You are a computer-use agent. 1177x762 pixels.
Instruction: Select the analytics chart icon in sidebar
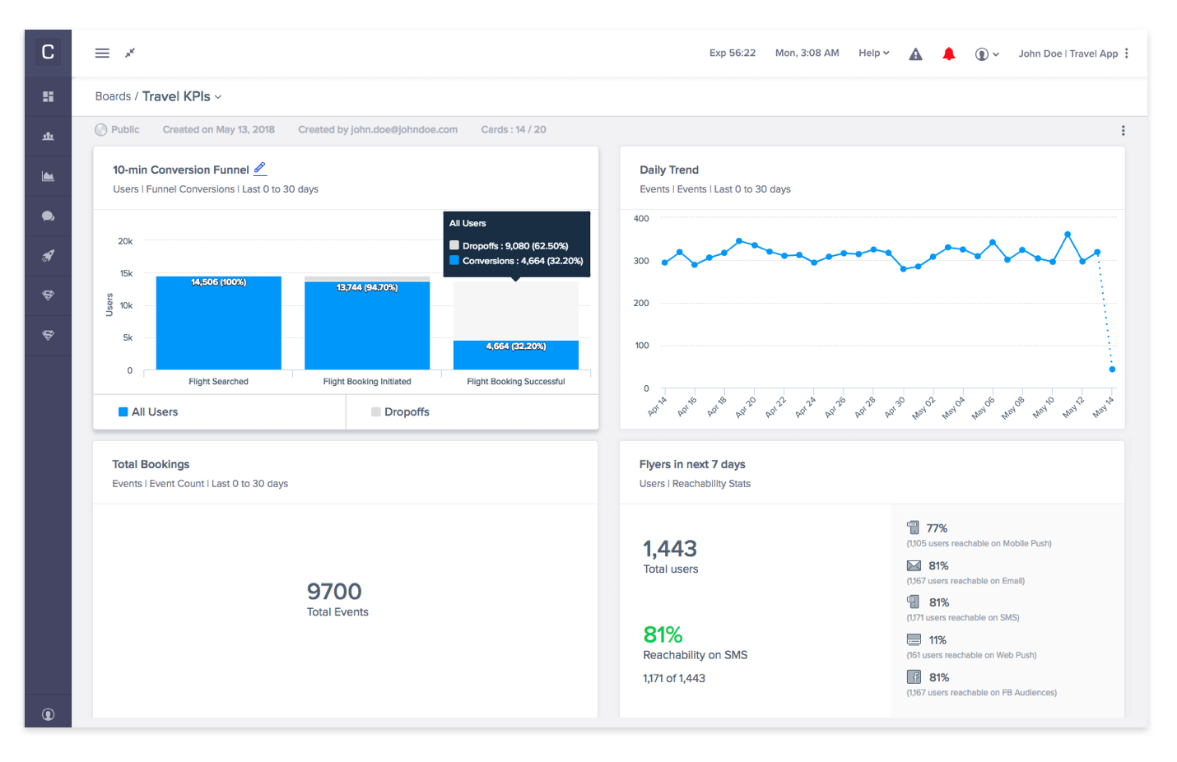tap(48, 176)
